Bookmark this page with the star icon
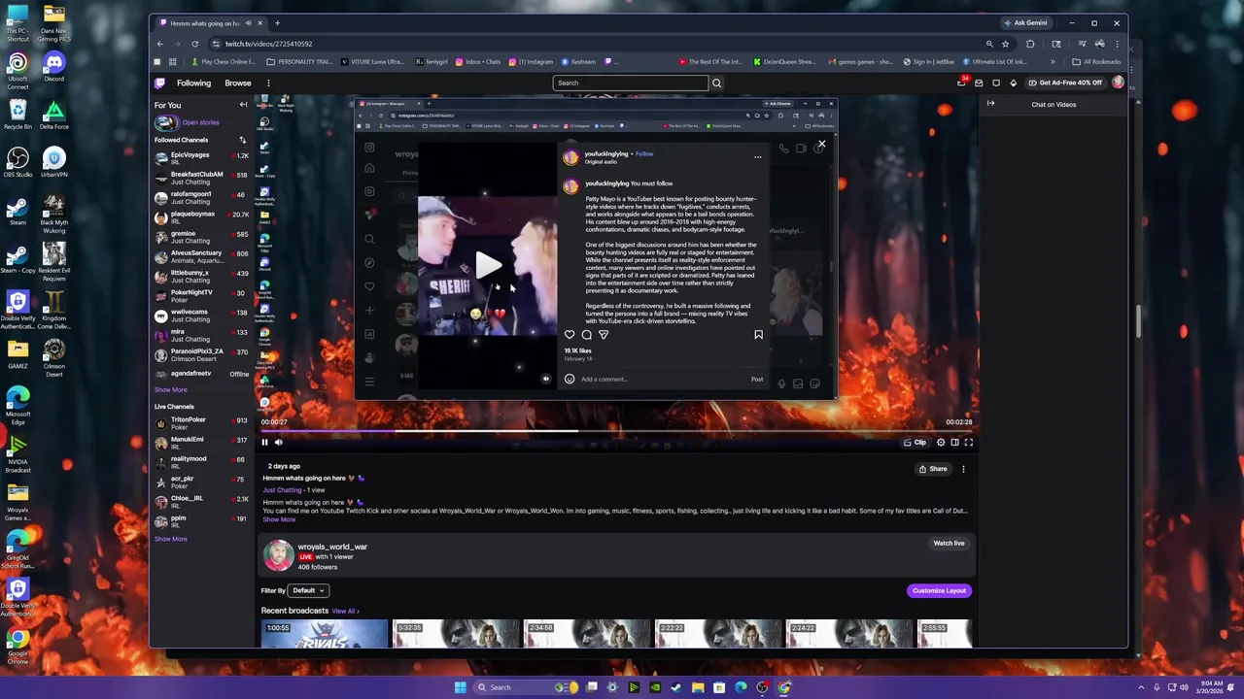Viewport: 1244px width, 699px height. [x=1005, y=44]
